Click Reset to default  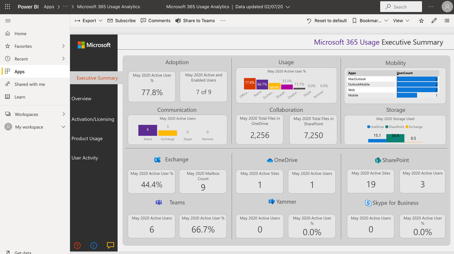click(x=327, y=20)
